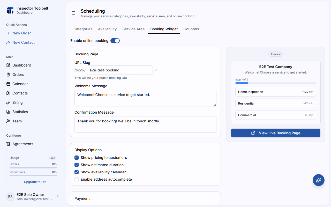Click solo-owner email text
The image size is (331, 207).
pos(35,199)
